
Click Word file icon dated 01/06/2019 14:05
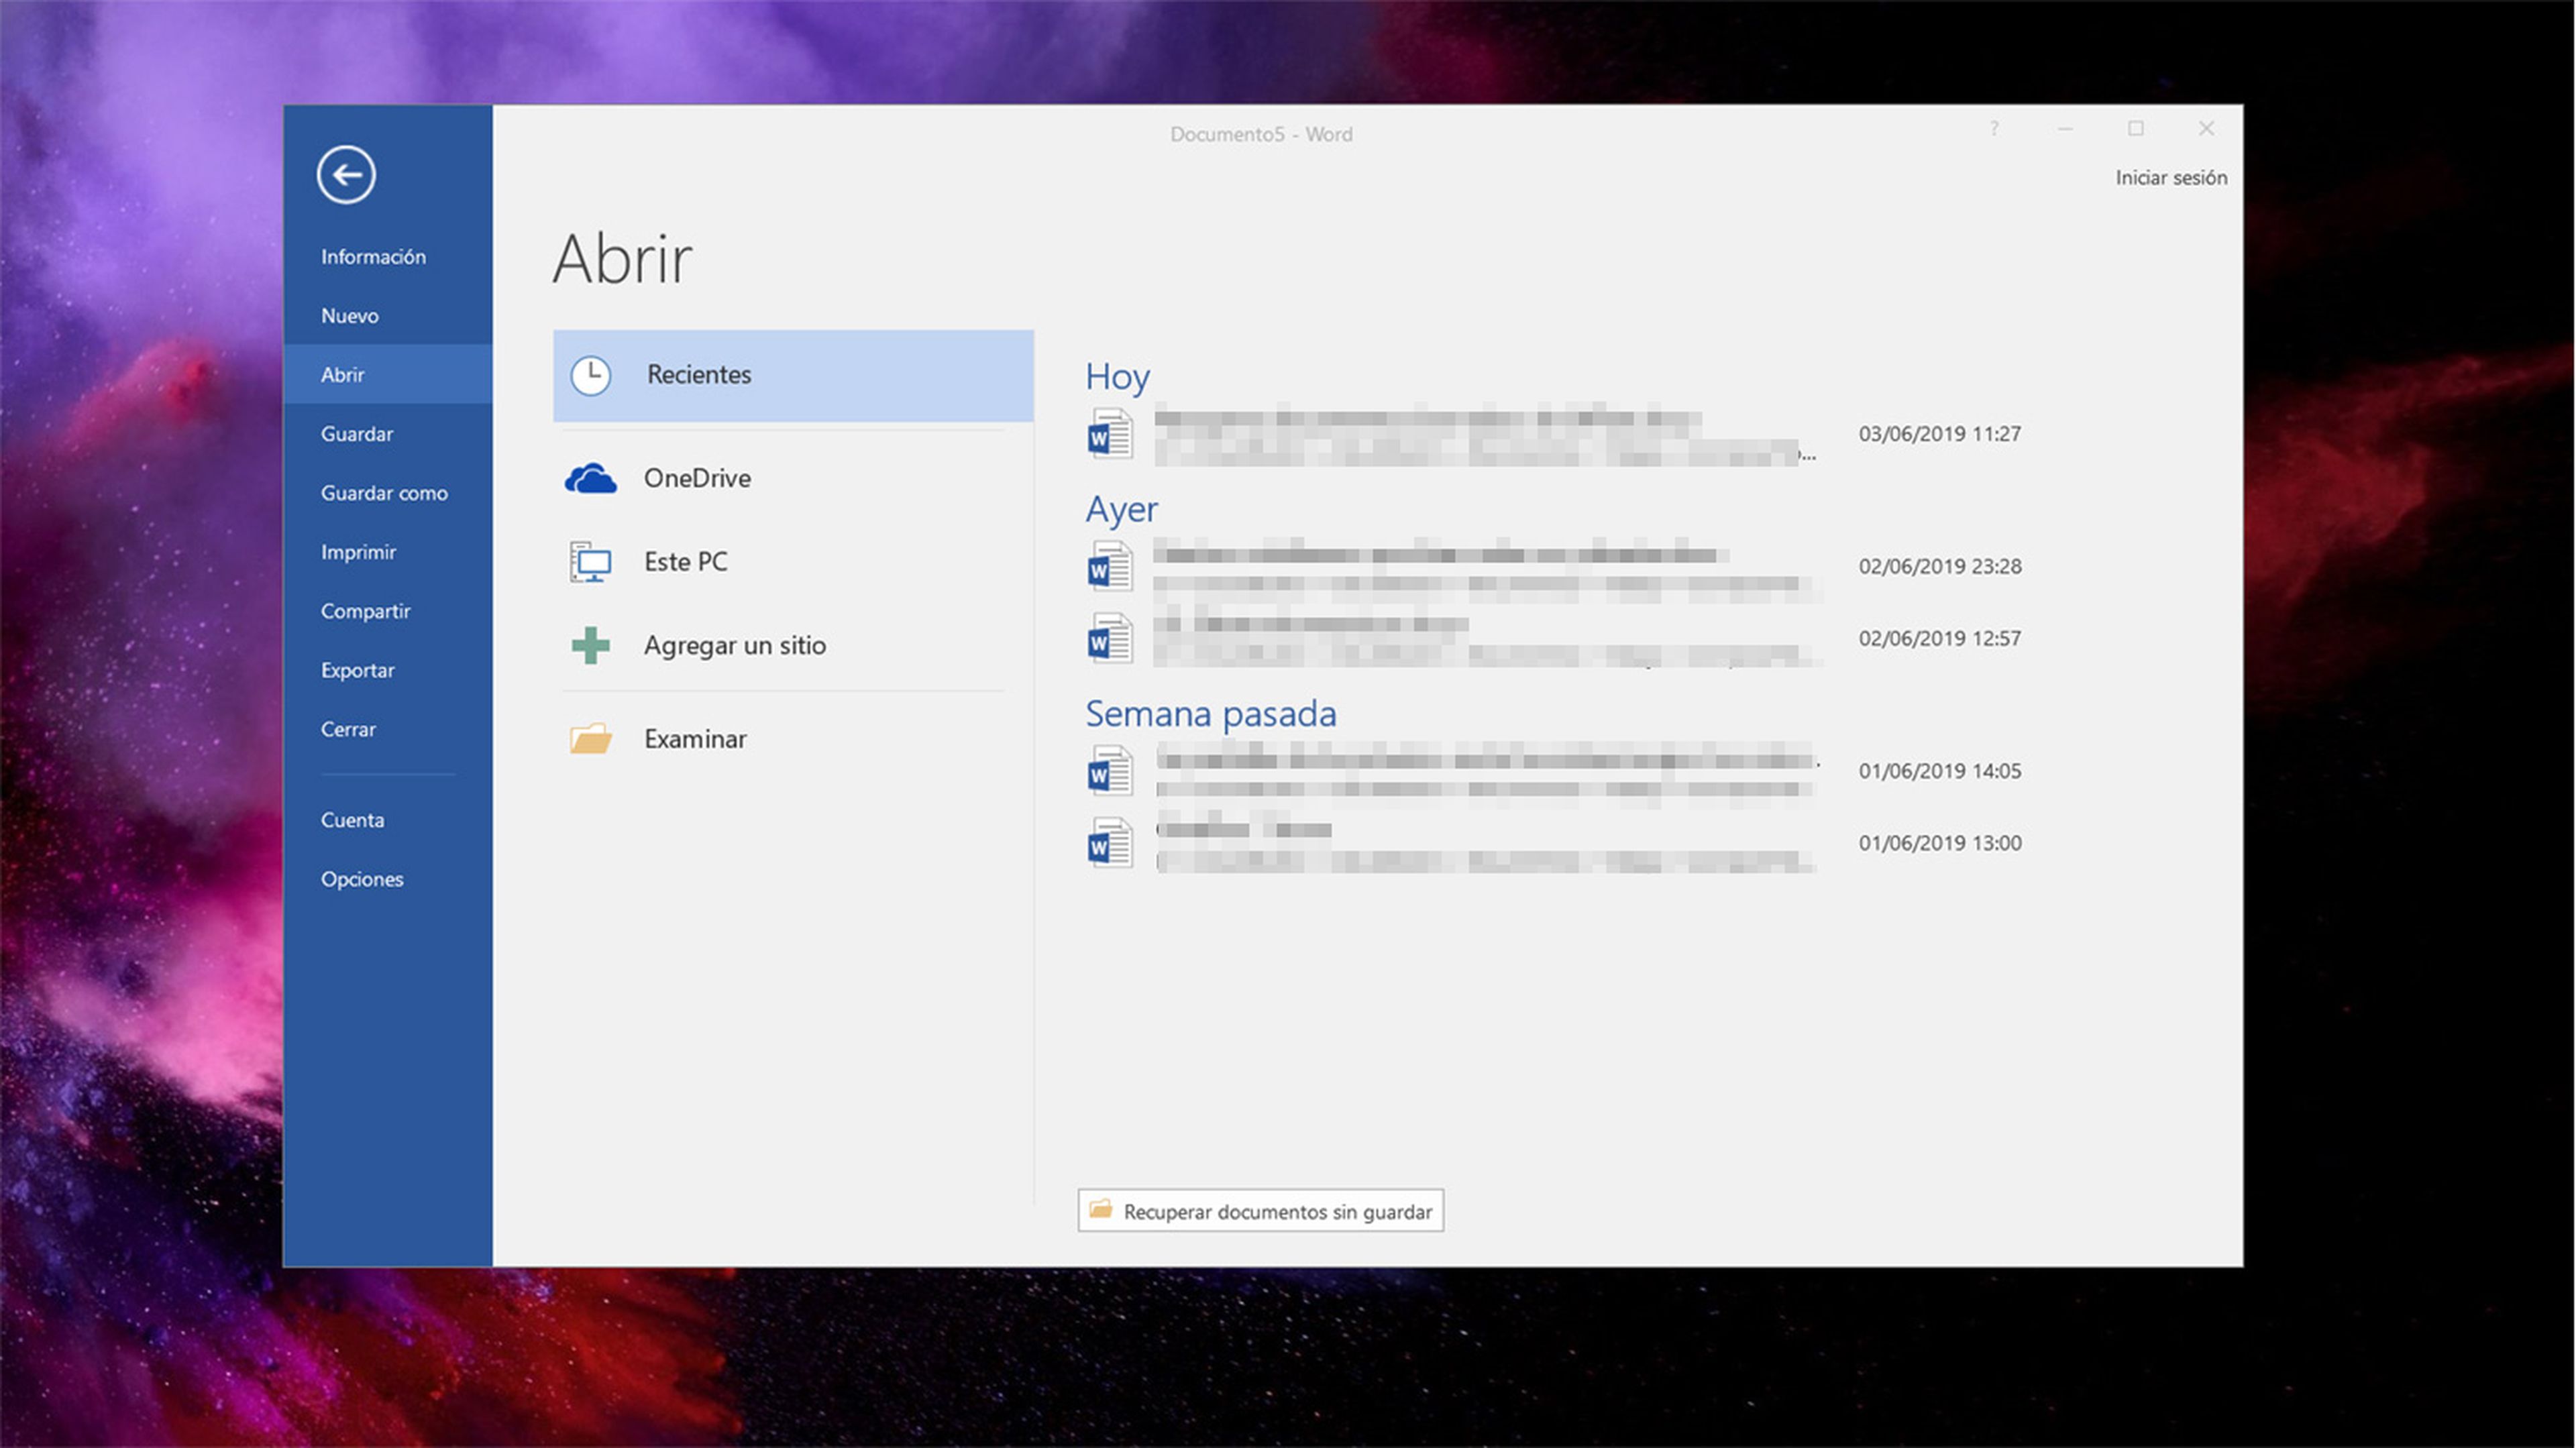[x=1110, y=771]
